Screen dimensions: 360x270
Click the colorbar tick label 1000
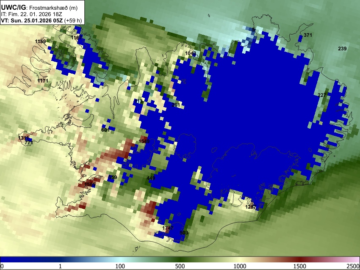(x=240, y=266)
